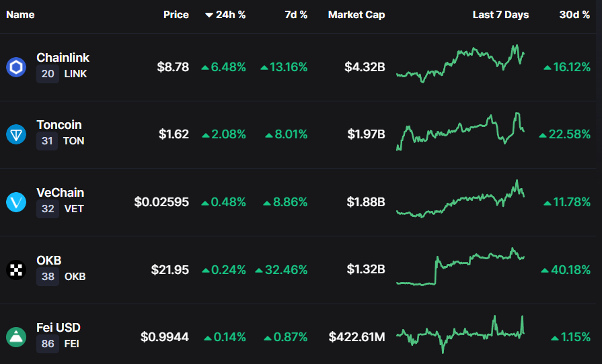Sort by the Price column header
The height and width of the screenshot is (364, 602).
176,15
